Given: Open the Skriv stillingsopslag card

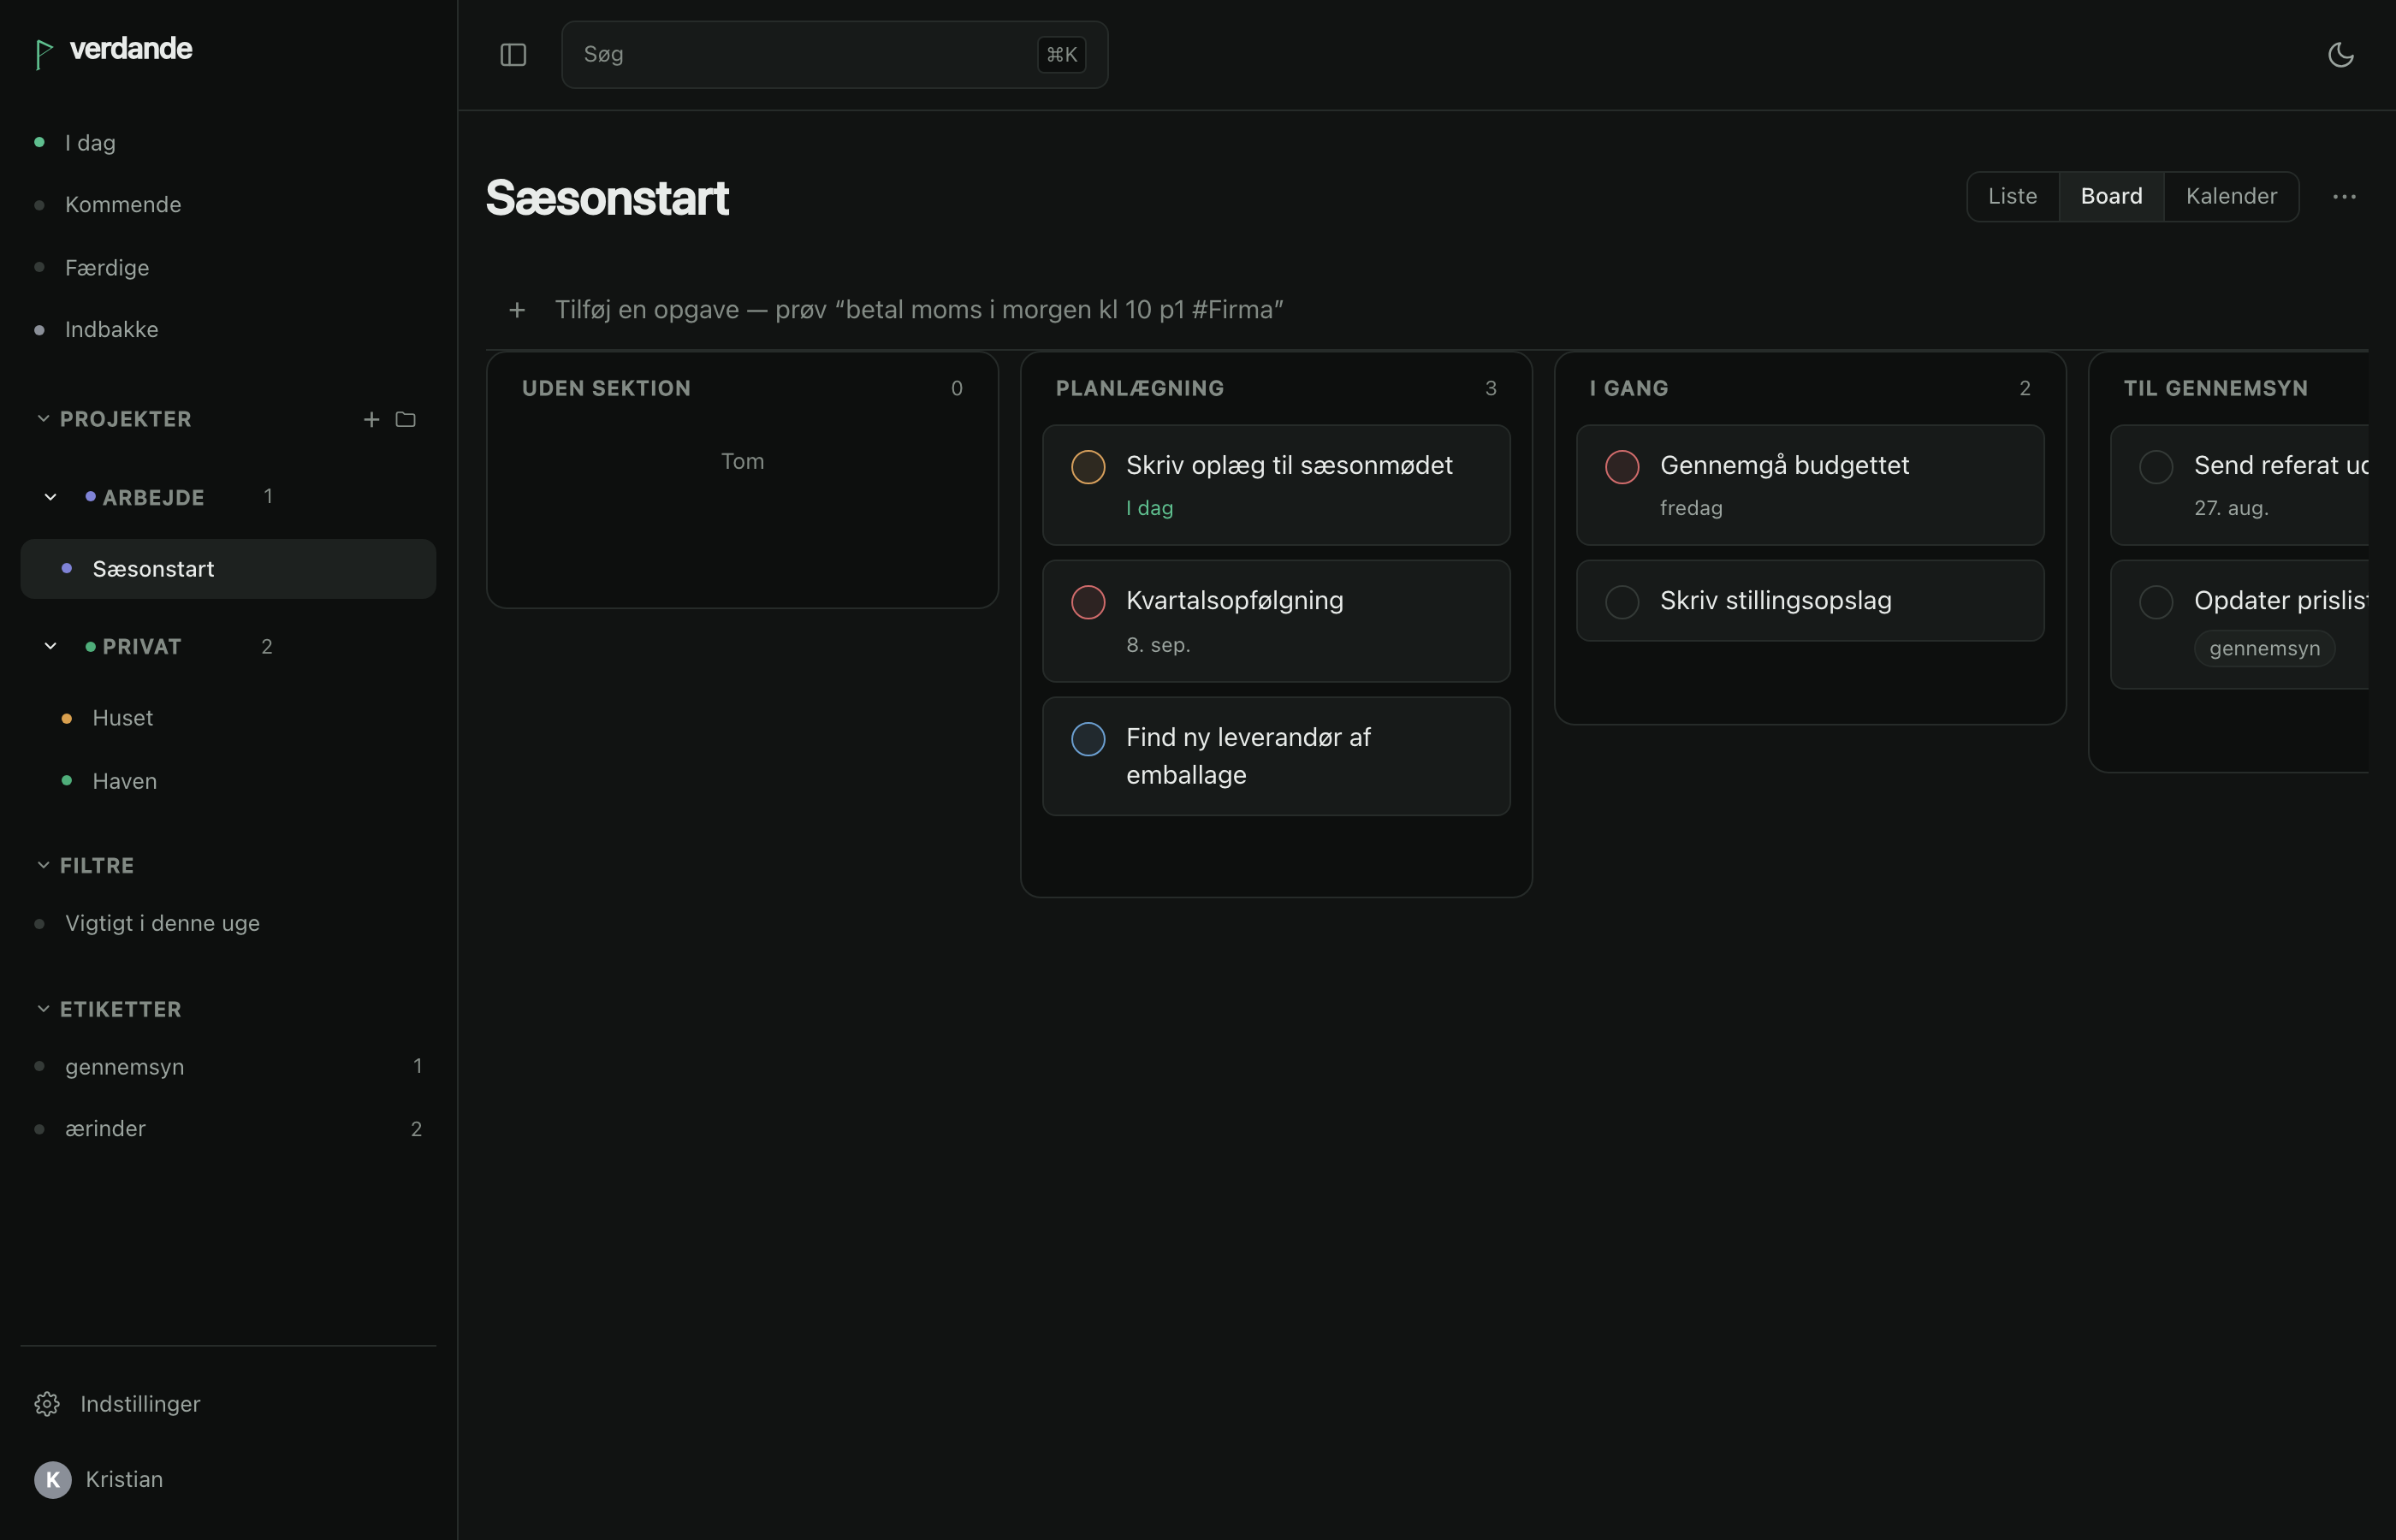Looking at the screenshot, I should (1810, 601).
